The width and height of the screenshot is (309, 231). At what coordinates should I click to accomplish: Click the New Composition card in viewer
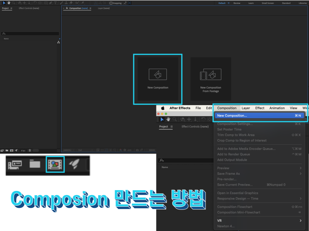coord(158,79)
